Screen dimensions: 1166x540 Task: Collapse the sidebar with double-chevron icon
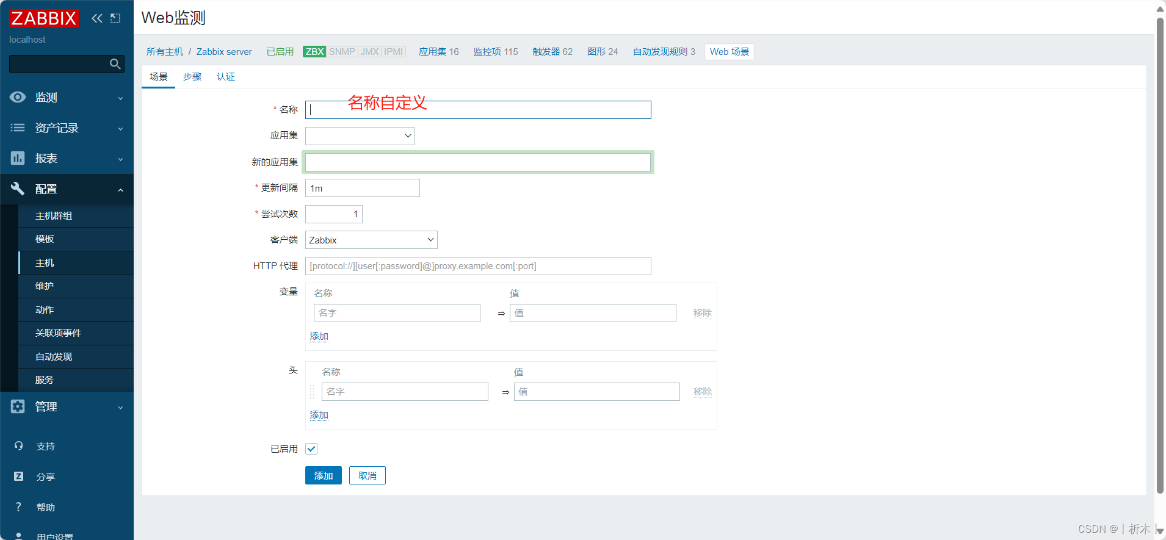[97, 18]
